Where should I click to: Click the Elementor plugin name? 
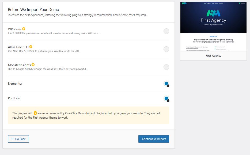click(x=15, y=84)
